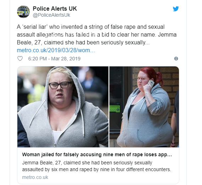Click the green sticker on the door in the right photo

pyautogui.click(x=115, y=109)
